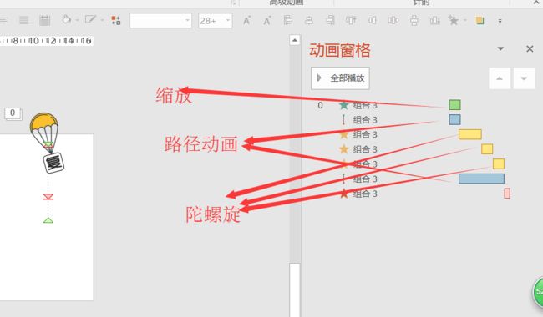The width and height of the screenshot is (543, 317).
Task: Click the pink timing bar of the last animation
Action: [x=507, y=194]
